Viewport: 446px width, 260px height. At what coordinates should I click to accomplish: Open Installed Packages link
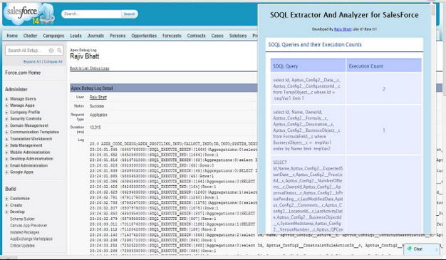tap(25, 232)
